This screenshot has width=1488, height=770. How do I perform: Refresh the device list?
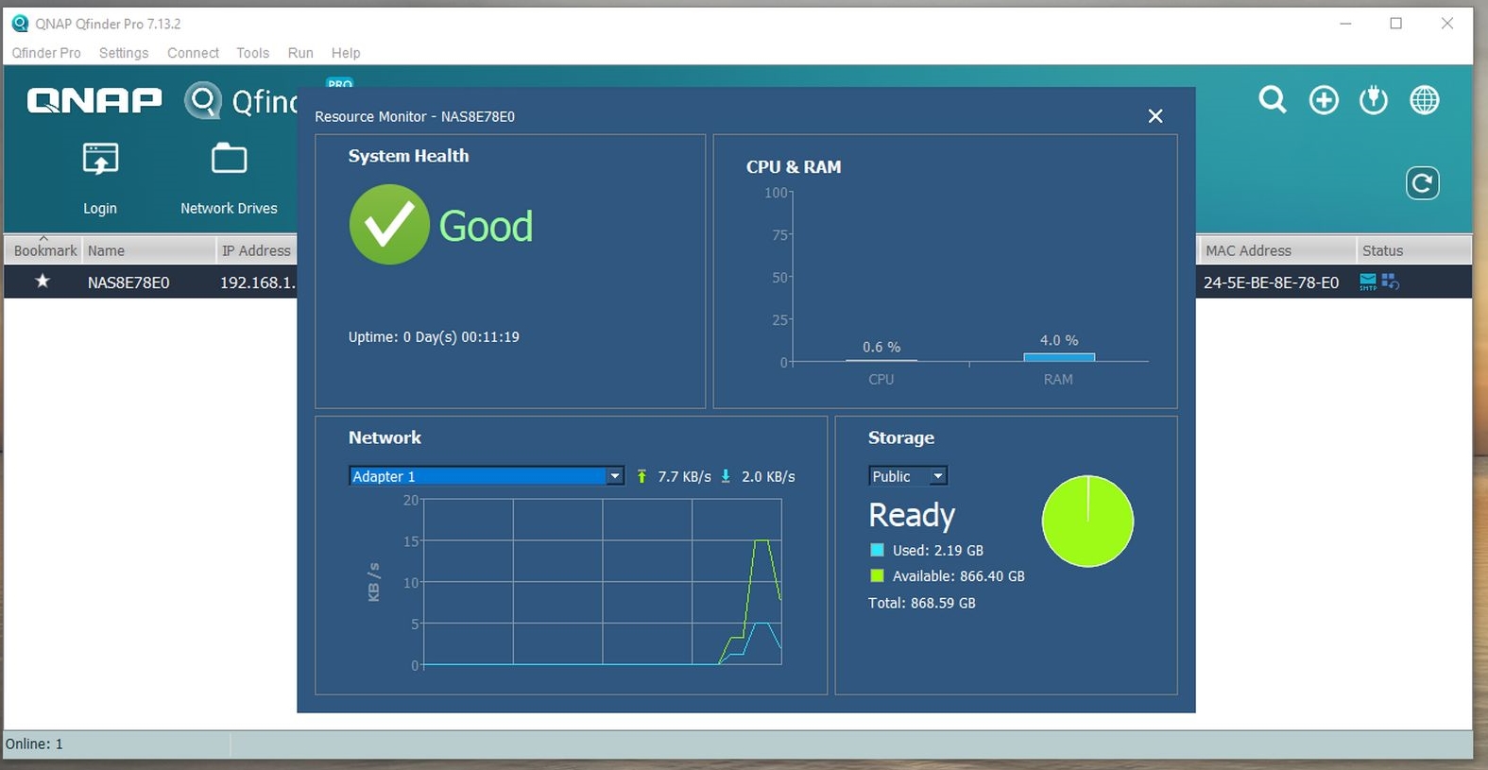point(1422,183)
